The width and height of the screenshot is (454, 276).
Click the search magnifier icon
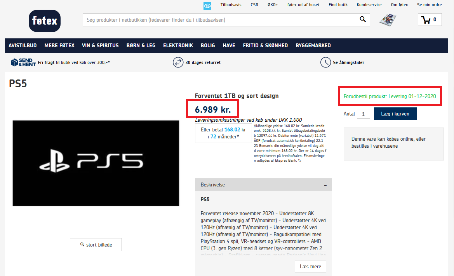363,20
